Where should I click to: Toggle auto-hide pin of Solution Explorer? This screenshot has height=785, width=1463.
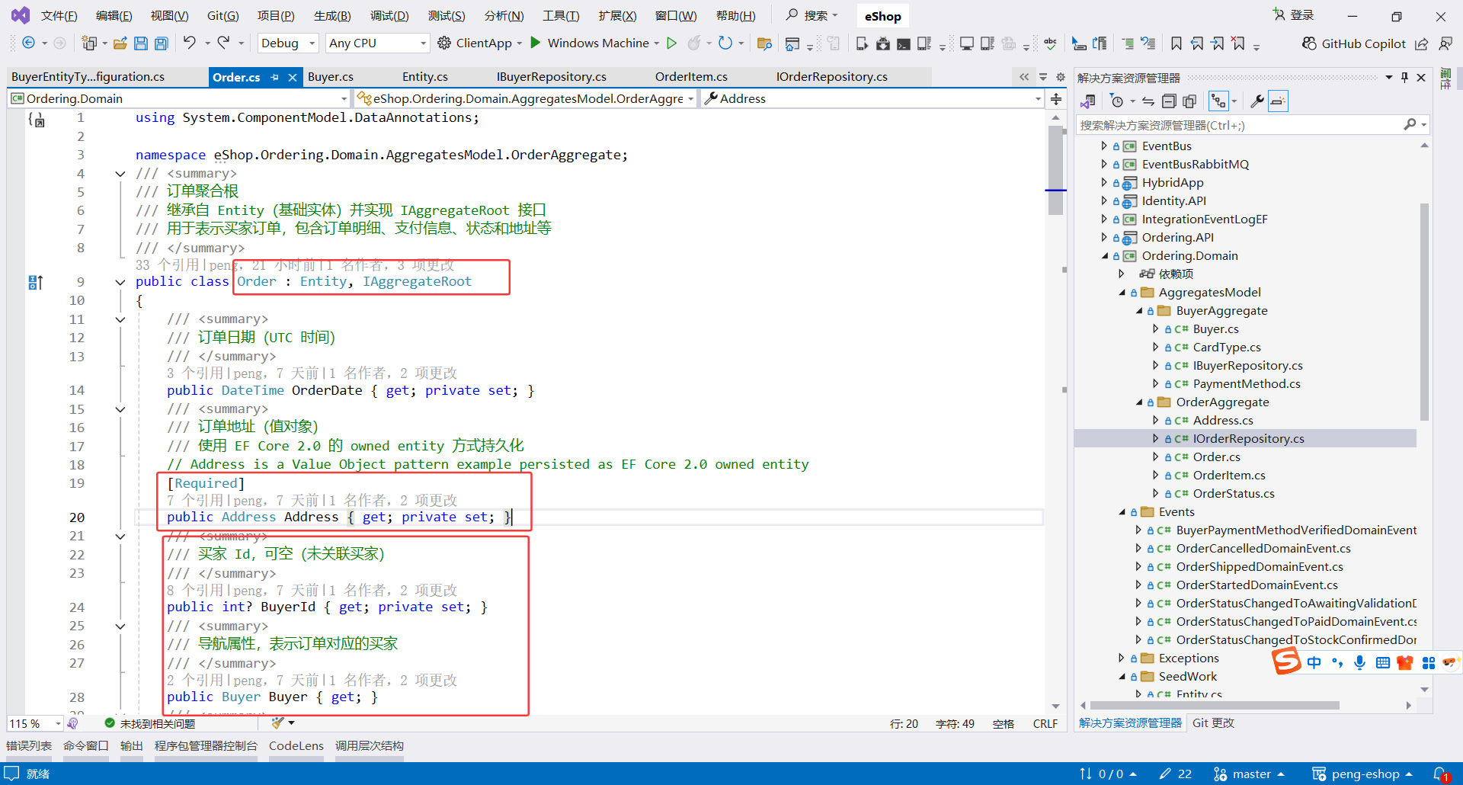(1404, 77)
